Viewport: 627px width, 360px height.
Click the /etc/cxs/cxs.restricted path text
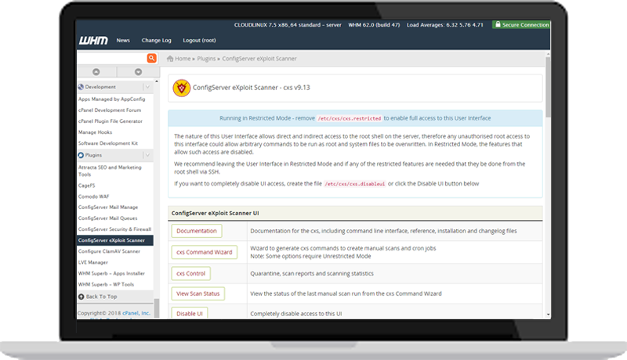(x=350, y=118)
